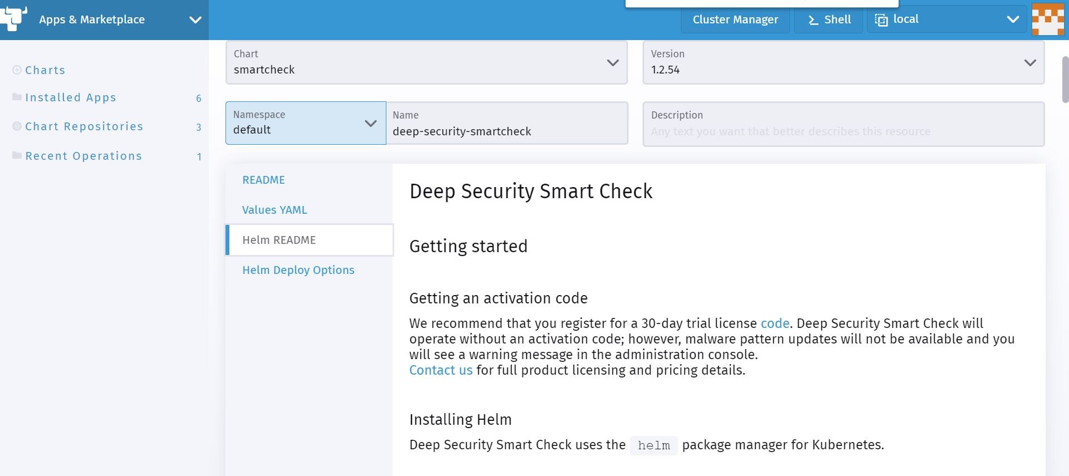Expand the Apps & Marketplace menu chevron
Viewport: 1069px width, 476px height.
pyautogui.click(x=195, y=20)
